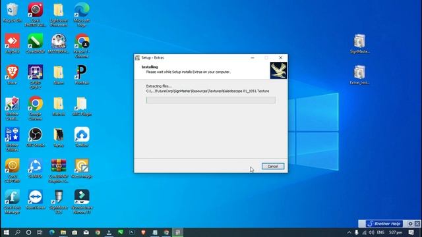Open Photoshop from the taskbar
The height and width of the screenshot is (237, 422).
point(132,232)
